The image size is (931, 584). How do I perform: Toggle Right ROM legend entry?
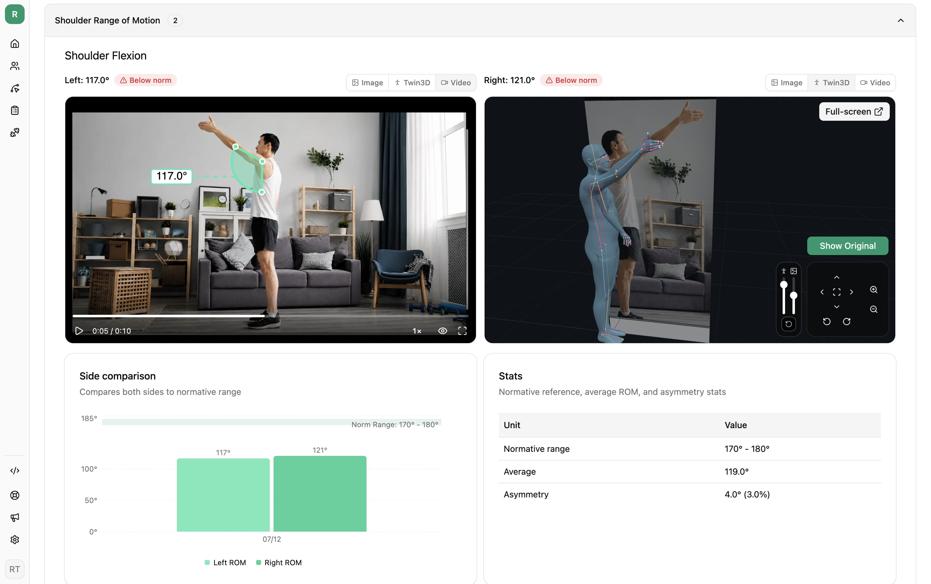pyautogui.click(x=279, y=562)
